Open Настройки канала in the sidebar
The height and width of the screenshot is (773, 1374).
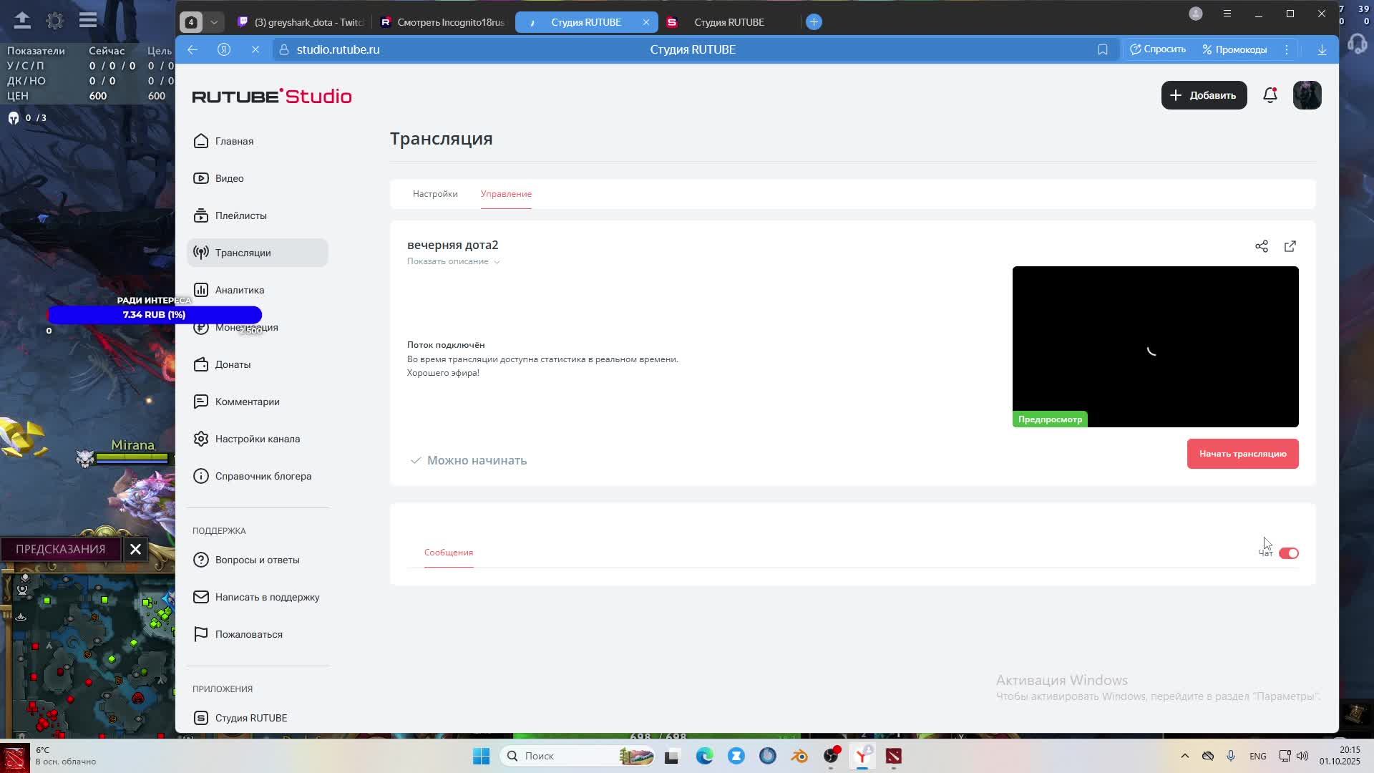[x=258, y=438]
